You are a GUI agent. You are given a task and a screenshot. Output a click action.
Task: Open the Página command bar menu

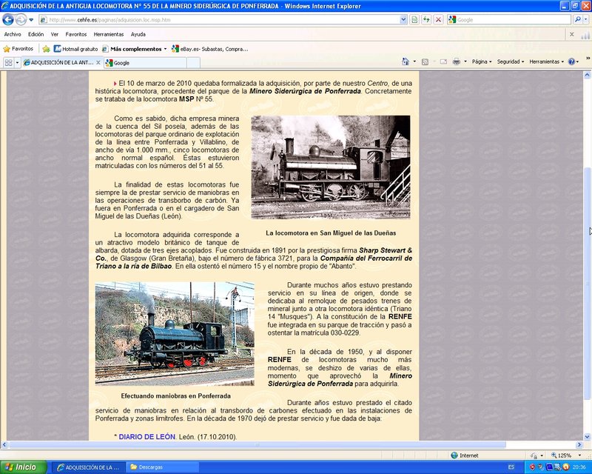[482, 61]
